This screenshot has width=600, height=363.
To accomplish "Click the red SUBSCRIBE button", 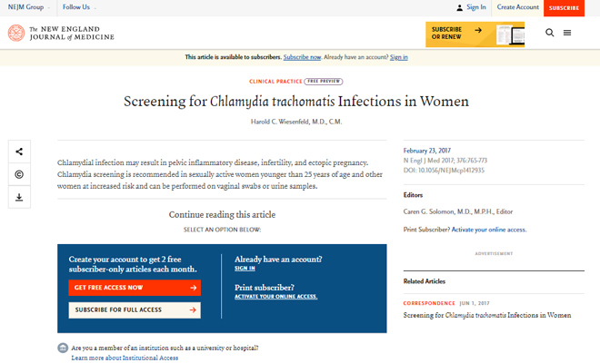I will [x=564, y=8].
